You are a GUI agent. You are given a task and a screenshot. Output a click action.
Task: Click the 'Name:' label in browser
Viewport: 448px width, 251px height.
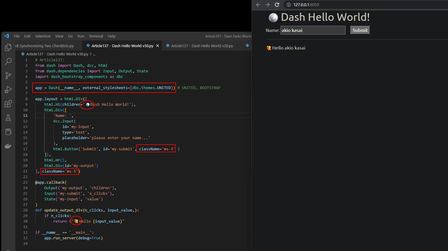coord(273,30)
